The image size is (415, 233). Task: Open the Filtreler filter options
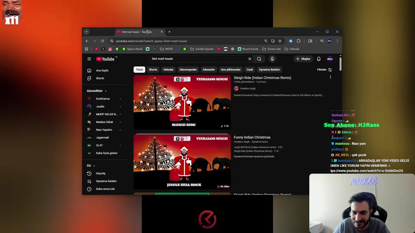pyautogui.click(x=324, y=70)
